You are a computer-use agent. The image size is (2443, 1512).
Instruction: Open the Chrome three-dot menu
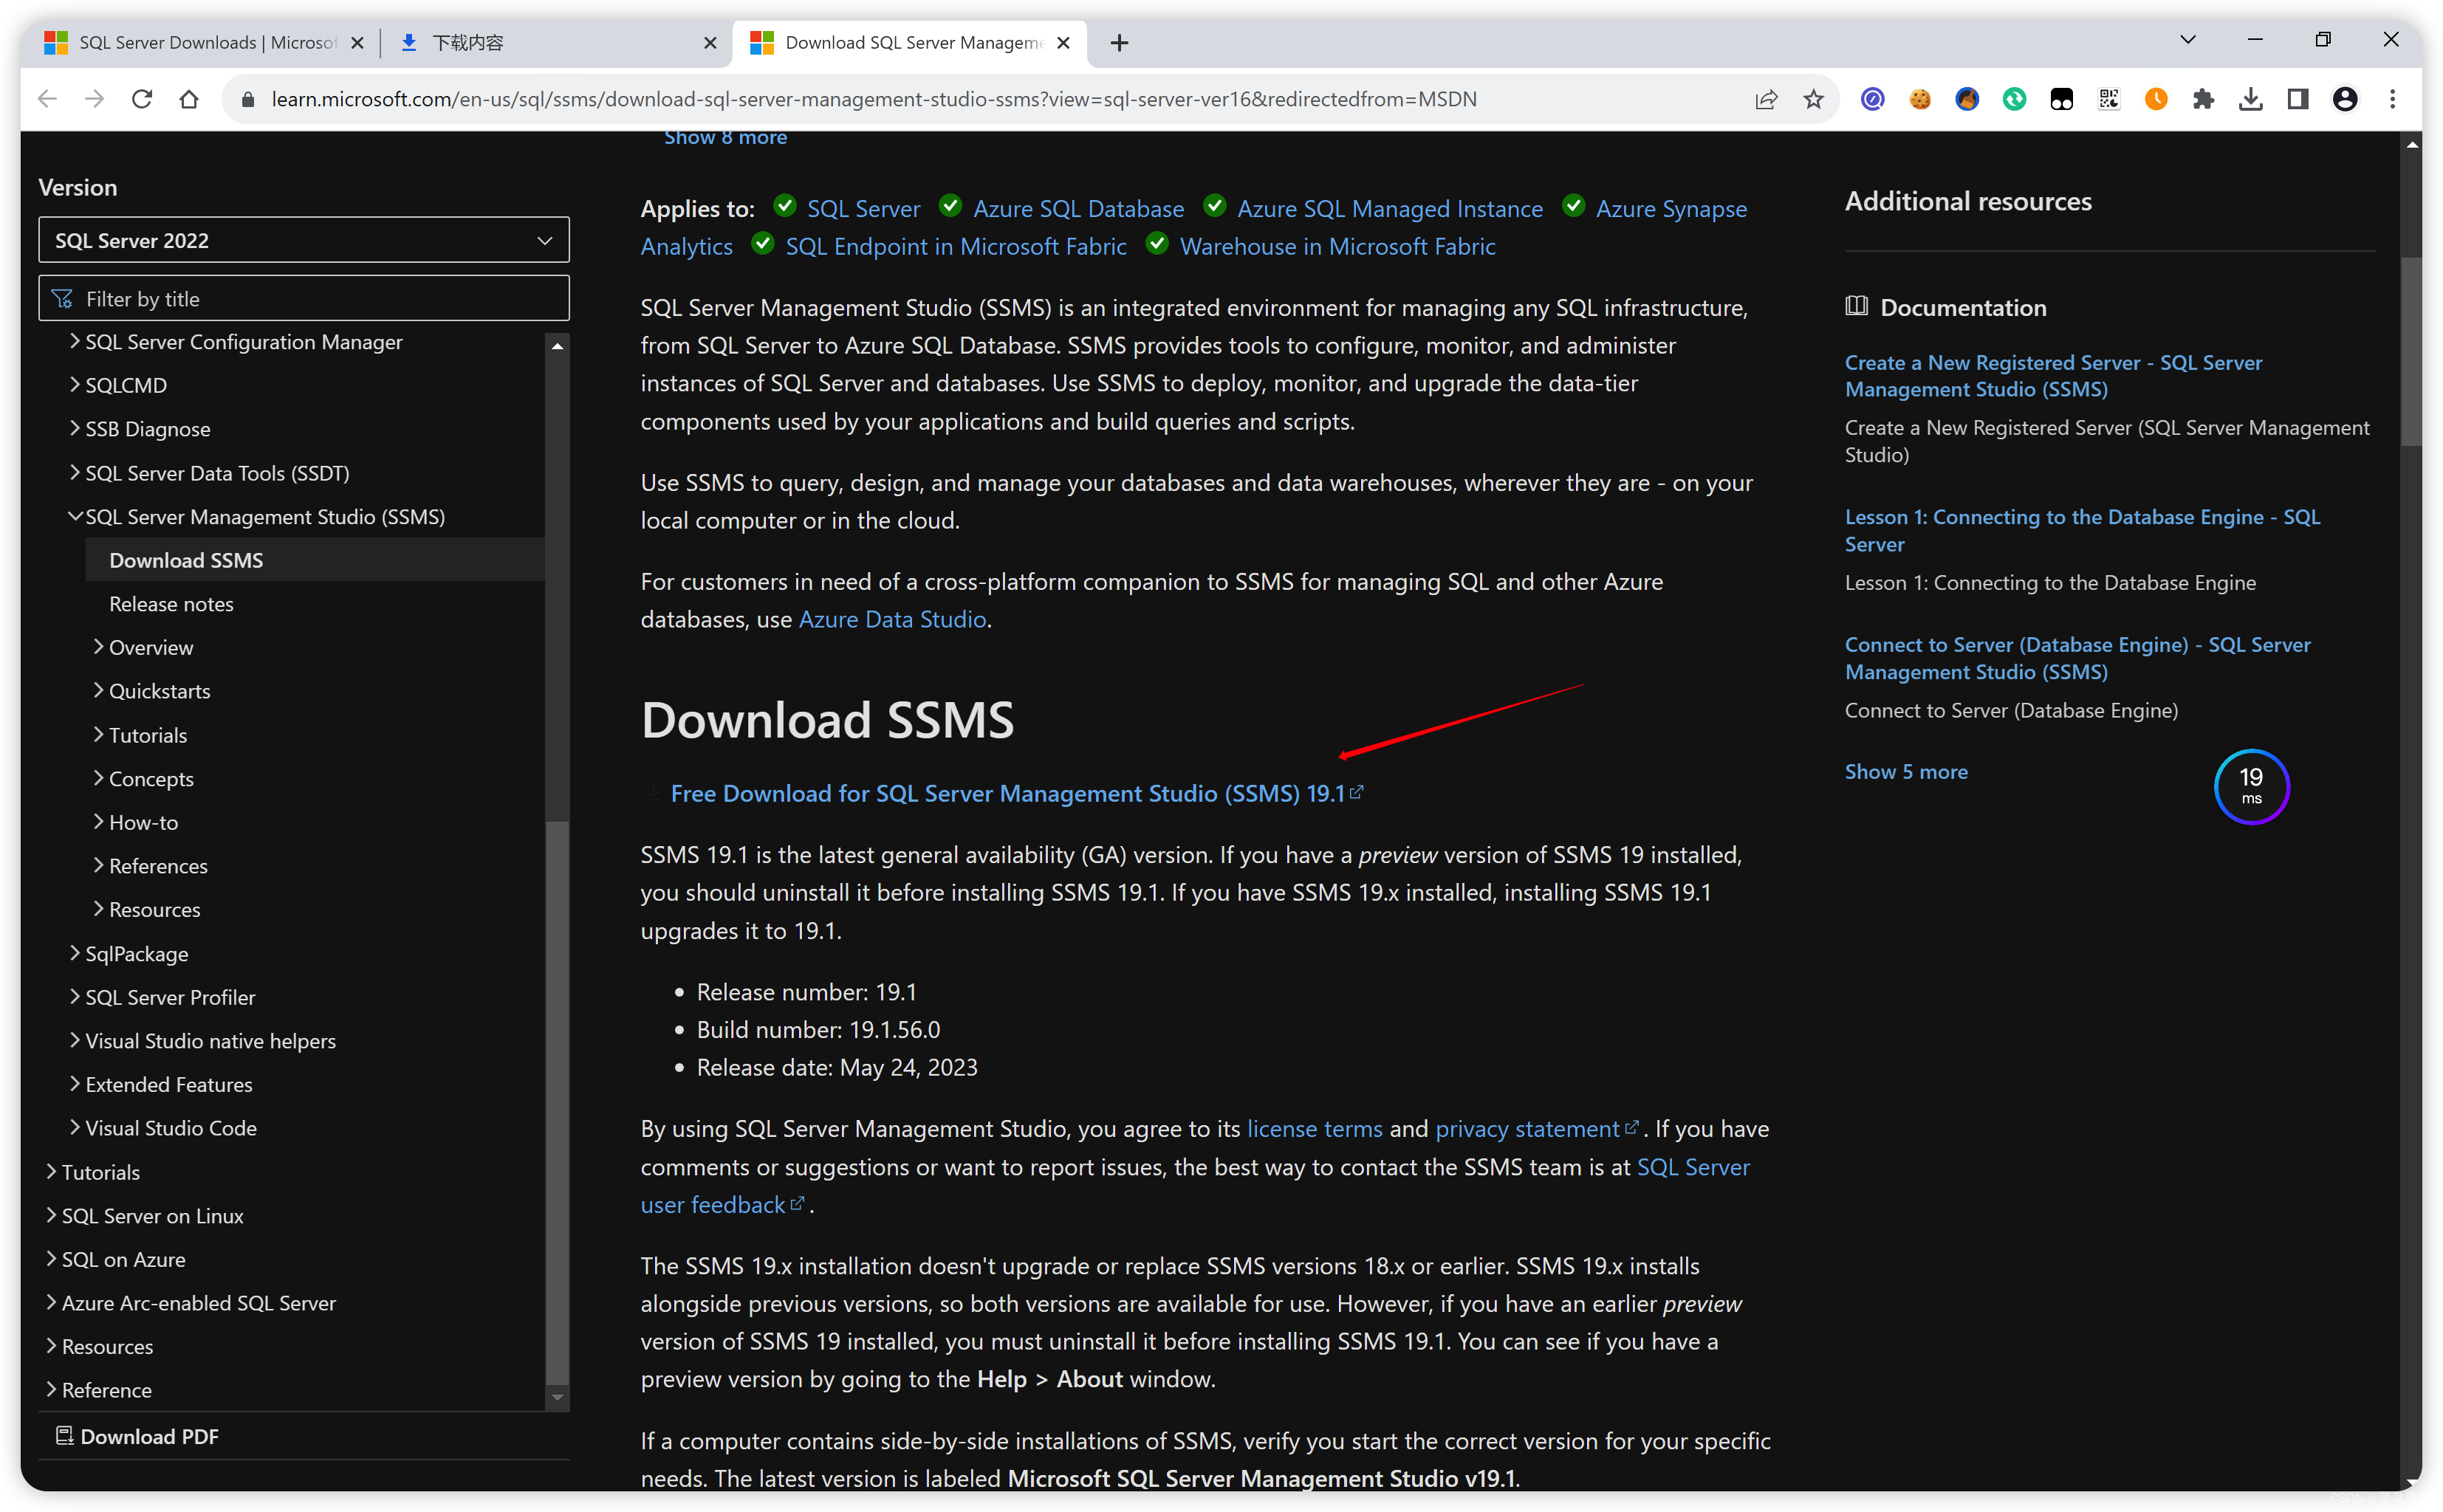point(2392,99)
